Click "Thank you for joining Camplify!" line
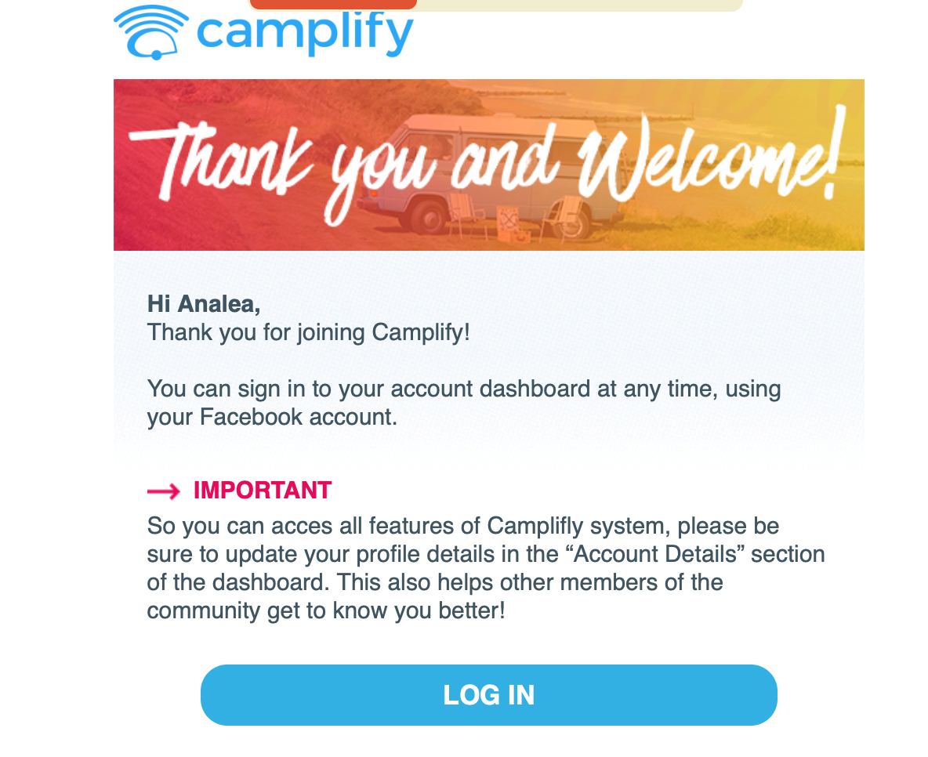928x757 pixels. [308, 332]
